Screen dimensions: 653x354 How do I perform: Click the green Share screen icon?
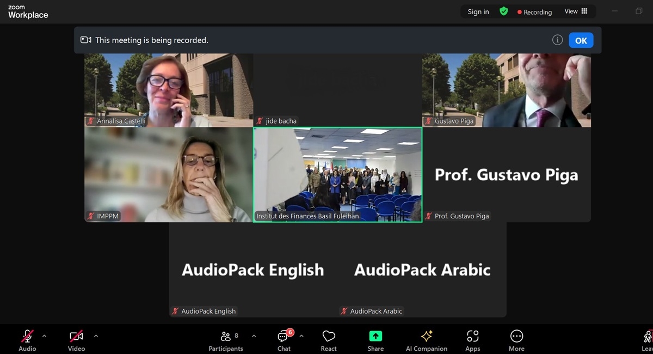[375, 337]
